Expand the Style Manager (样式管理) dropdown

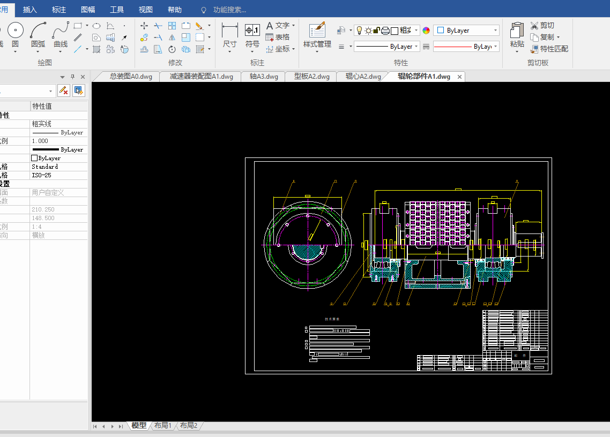pos(317,52)
